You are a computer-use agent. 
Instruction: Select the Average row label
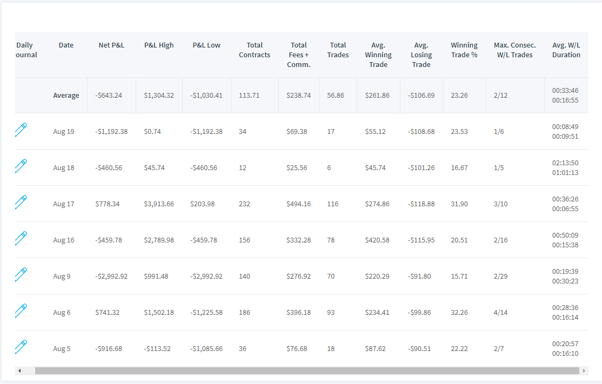66,96
